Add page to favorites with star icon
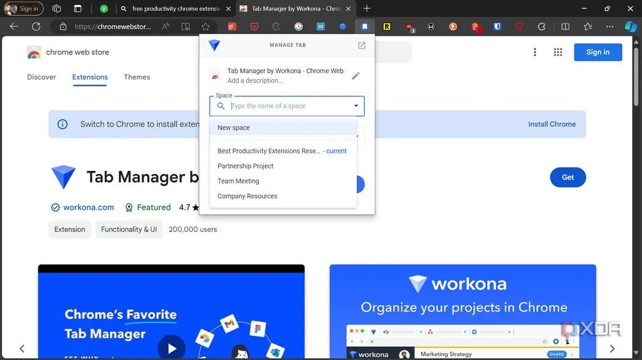The width and height of the screenshot is (642, 360). click(206, 26)
